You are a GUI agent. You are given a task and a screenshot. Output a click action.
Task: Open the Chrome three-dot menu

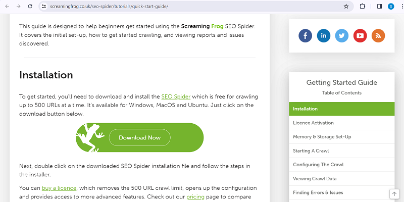click(399, 7)
